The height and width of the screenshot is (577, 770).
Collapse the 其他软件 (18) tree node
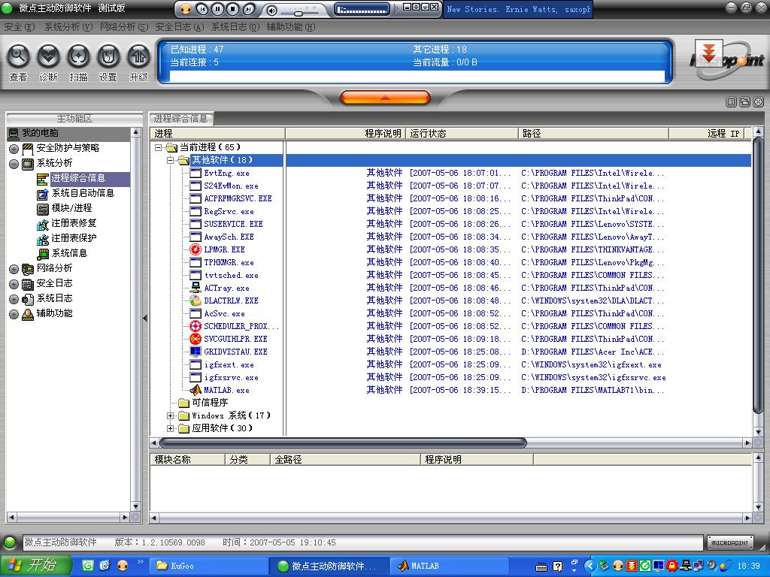(171, 160)
